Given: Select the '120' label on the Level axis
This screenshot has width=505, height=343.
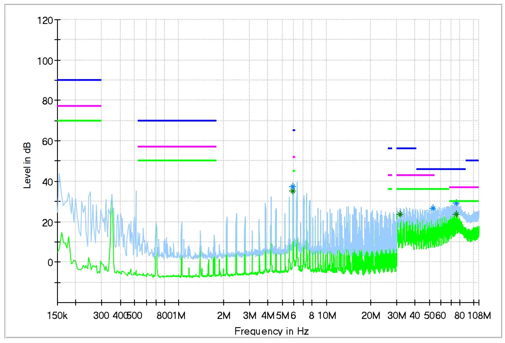Looking at the screenshot, I should (x=45, y=20).
